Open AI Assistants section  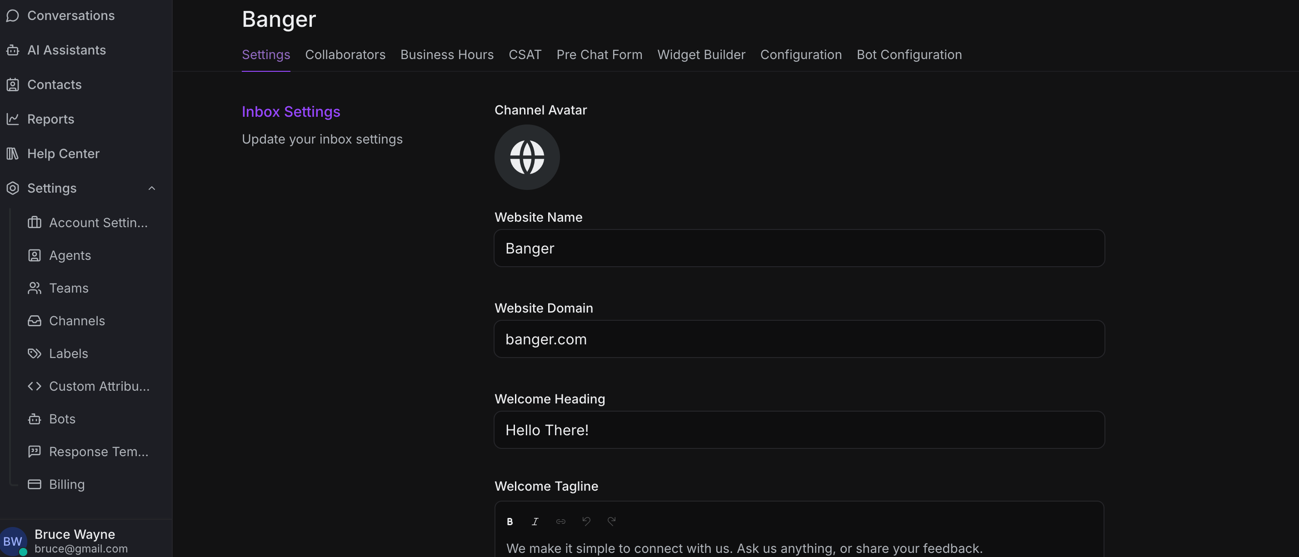point(66,50)
